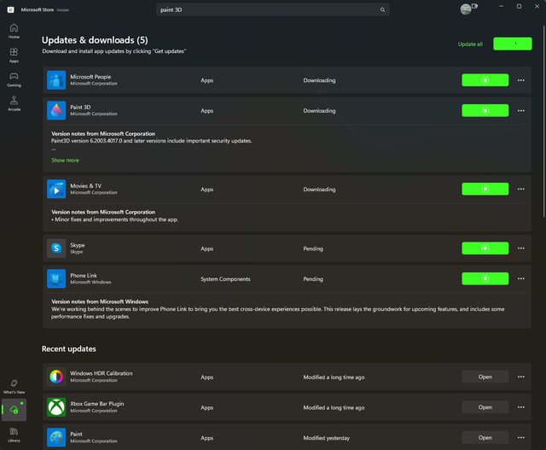This screenshot has height=450, width=546.
Task: Open Windows HDR Calibration
Action: [485, 377]
